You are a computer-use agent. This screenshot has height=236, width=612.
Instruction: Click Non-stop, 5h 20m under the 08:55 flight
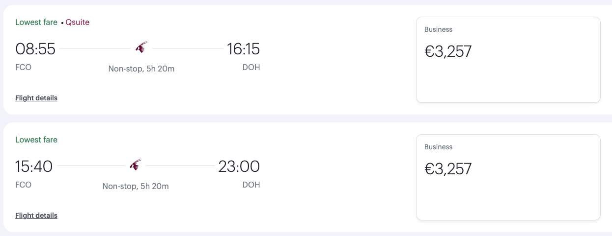[141, 69]
